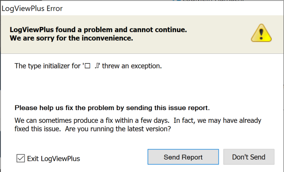Select the 'Exit LogViewPlus' checkbox label
Screen dimensions: 284x172
53,159
